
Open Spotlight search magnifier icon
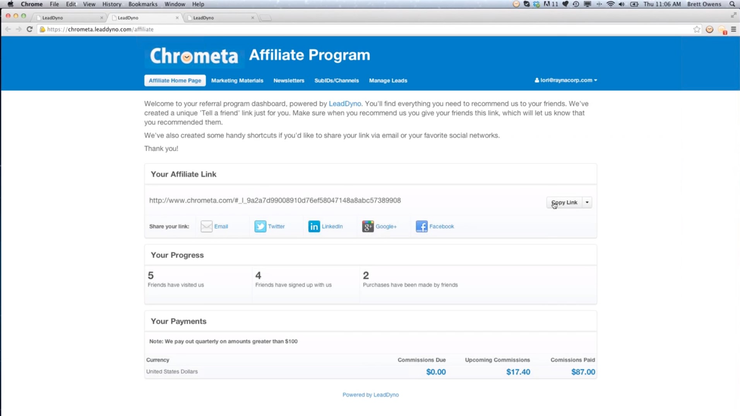[732, 4]
